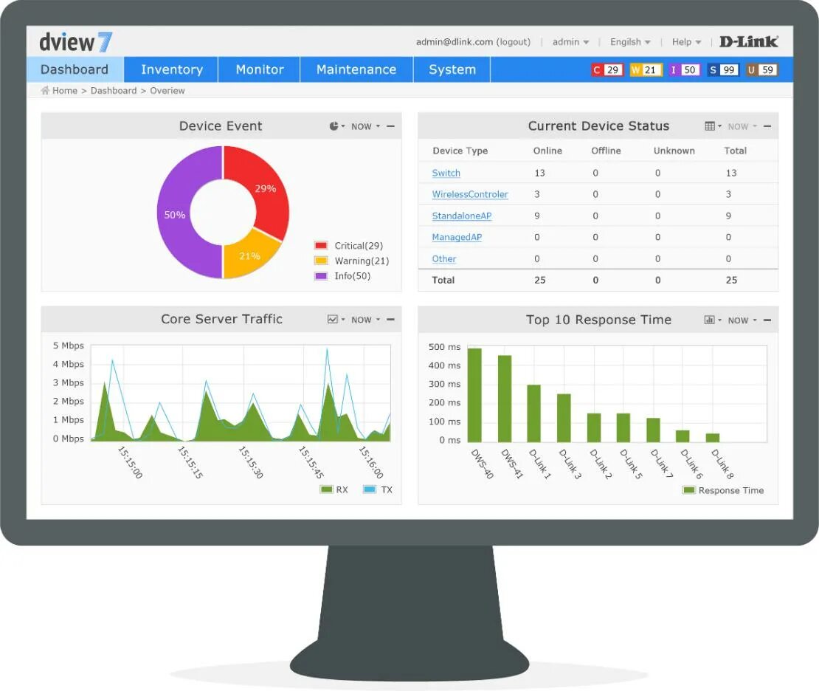Collapse the Core Server Traffic panel
This screenshot has width=819, height=691.
pos(391,320)
